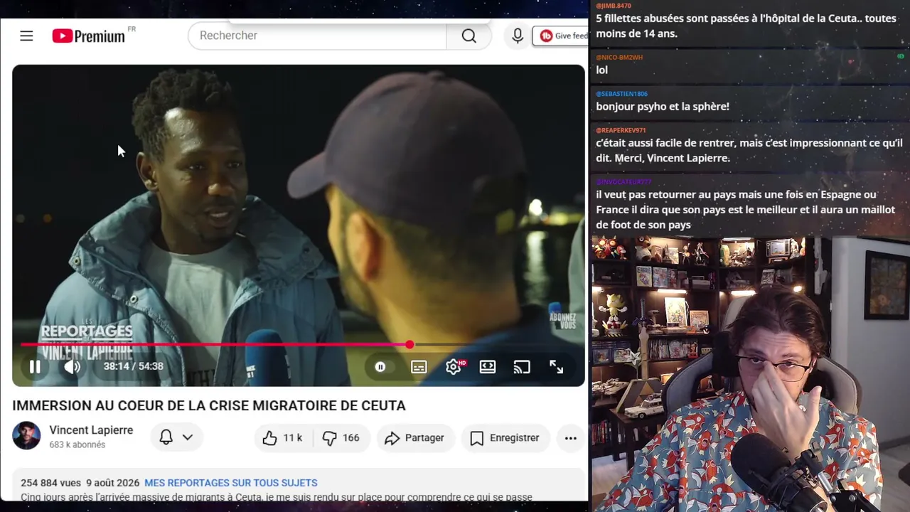The height and width of the screenshot is (512, 910).
Task: Open player settings gear icon
Action: coord(454,367)
